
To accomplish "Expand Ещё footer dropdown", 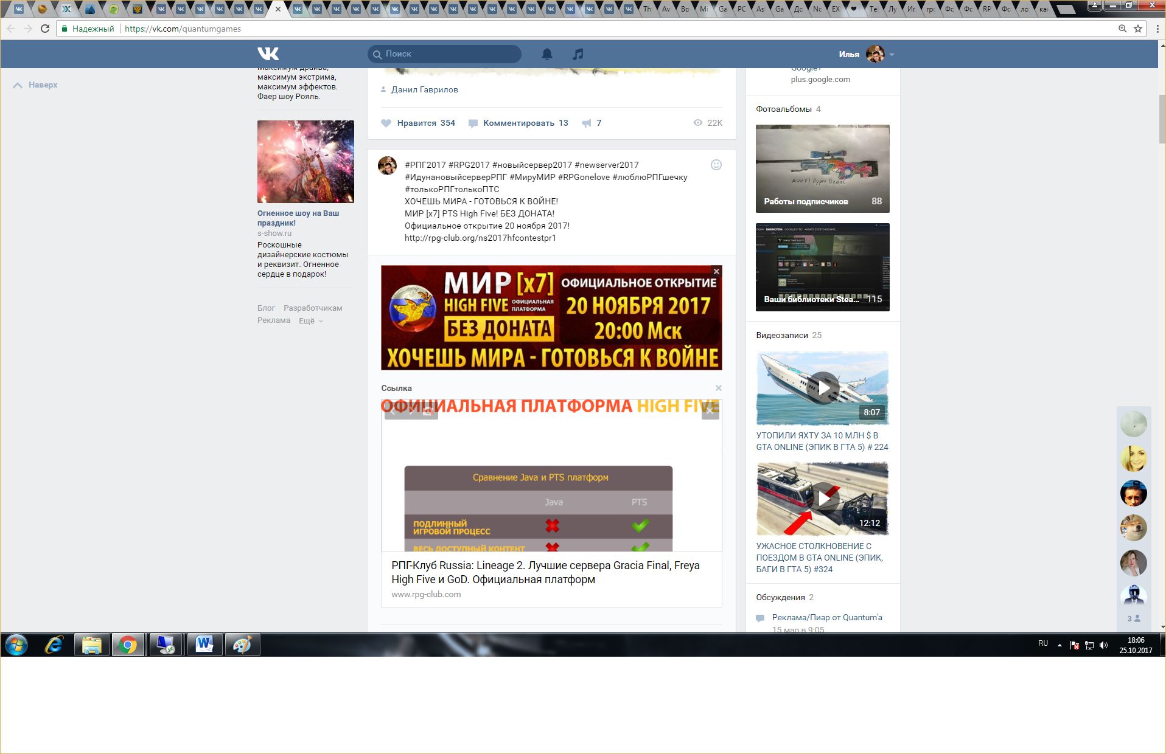I will [x=310, y=320].
